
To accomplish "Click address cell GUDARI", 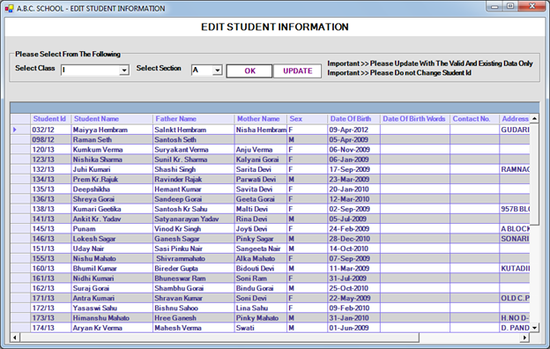I will click(515, 130).
